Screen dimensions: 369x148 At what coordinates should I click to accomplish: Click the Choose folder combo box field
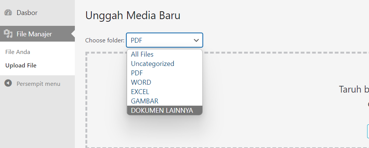164,40
